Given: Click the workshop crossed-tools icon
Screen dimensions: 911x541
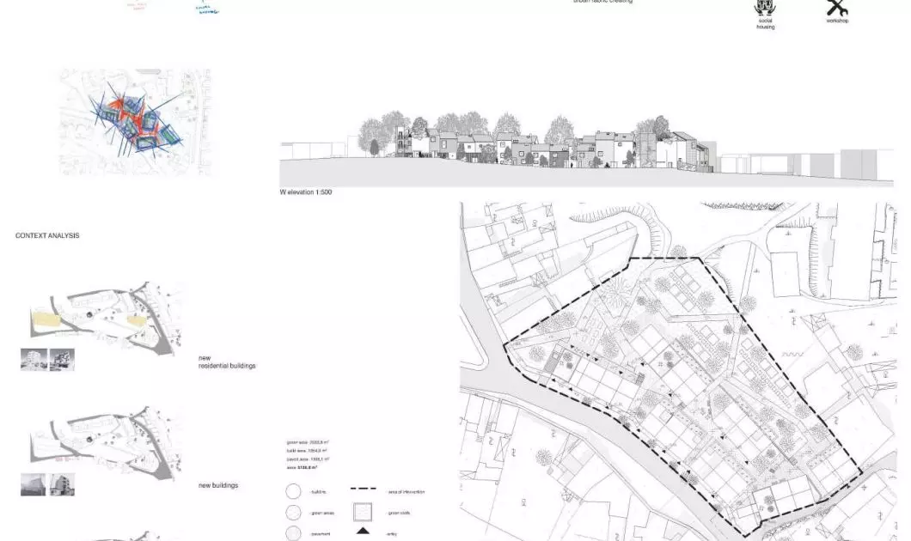Looking at the screenshot, I should 837,8.
